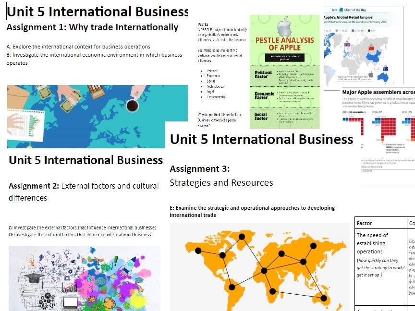The width and height of the screenshot is (415, 311).
Task: Click the 'Major Apple assemblers' chart title
Action: (378, 92)
